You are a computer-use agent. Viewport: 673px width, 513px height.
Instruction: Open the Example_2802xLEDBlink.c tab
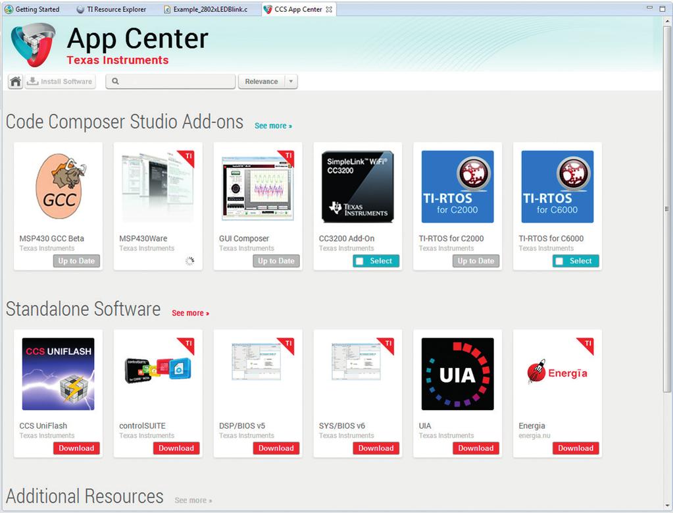[206, 9]
